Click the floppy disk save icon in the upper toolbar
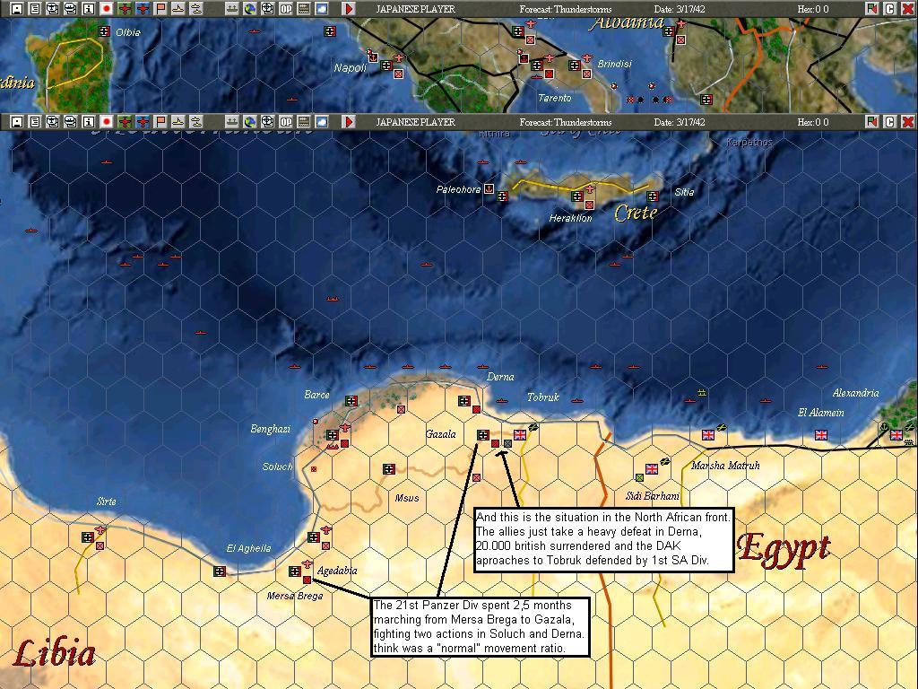The image size is (918, 689). coord(17,9)
